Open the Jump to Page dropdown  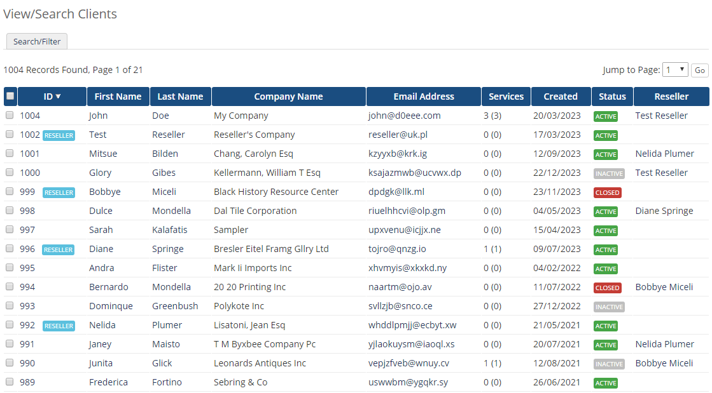click(x=675, y=70)
